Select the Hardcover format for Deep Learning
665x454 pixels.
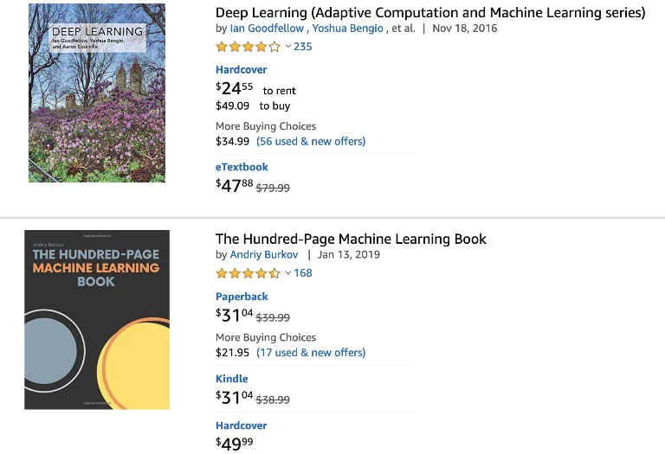pyautogui.click(x=241, y=69)
